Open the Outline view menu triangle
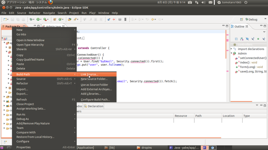The height and width of the screenshot is (150, 268). (264, 32)
